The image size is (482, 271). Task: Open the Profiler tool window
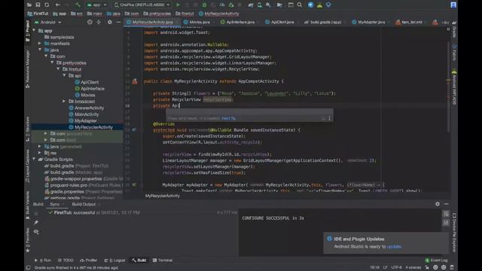click(x=89, y=260)
